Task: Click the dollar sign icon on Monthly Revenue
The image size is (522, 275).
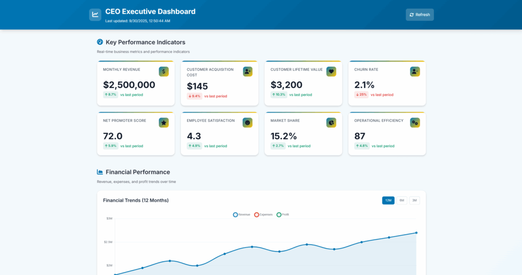Action: 164,72
